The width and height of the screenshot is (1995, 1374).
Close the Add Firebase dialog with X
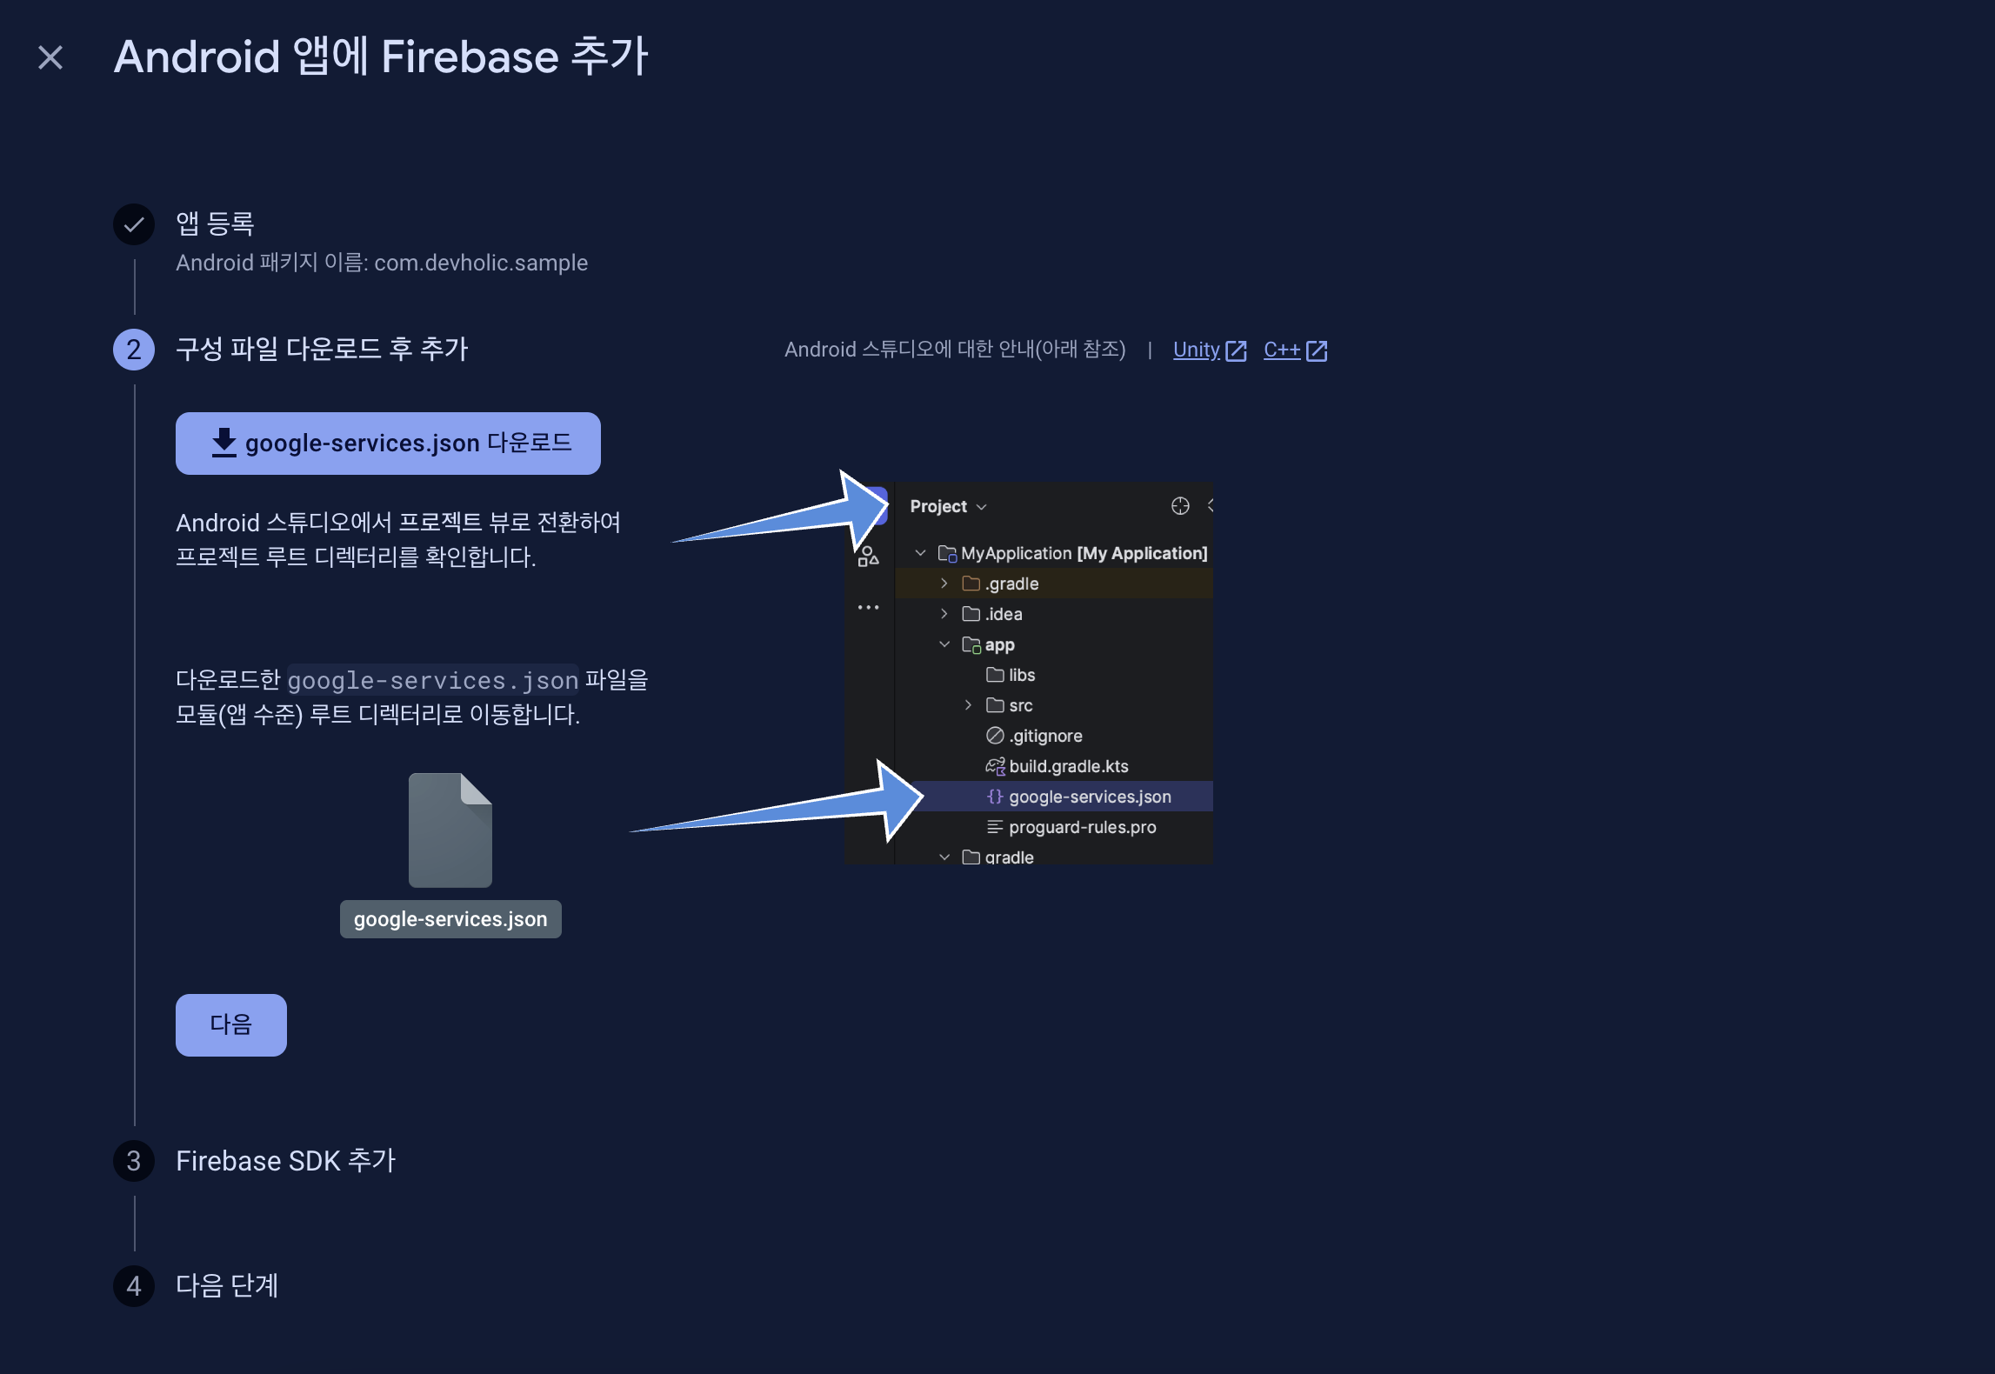(x=50, y=57)
